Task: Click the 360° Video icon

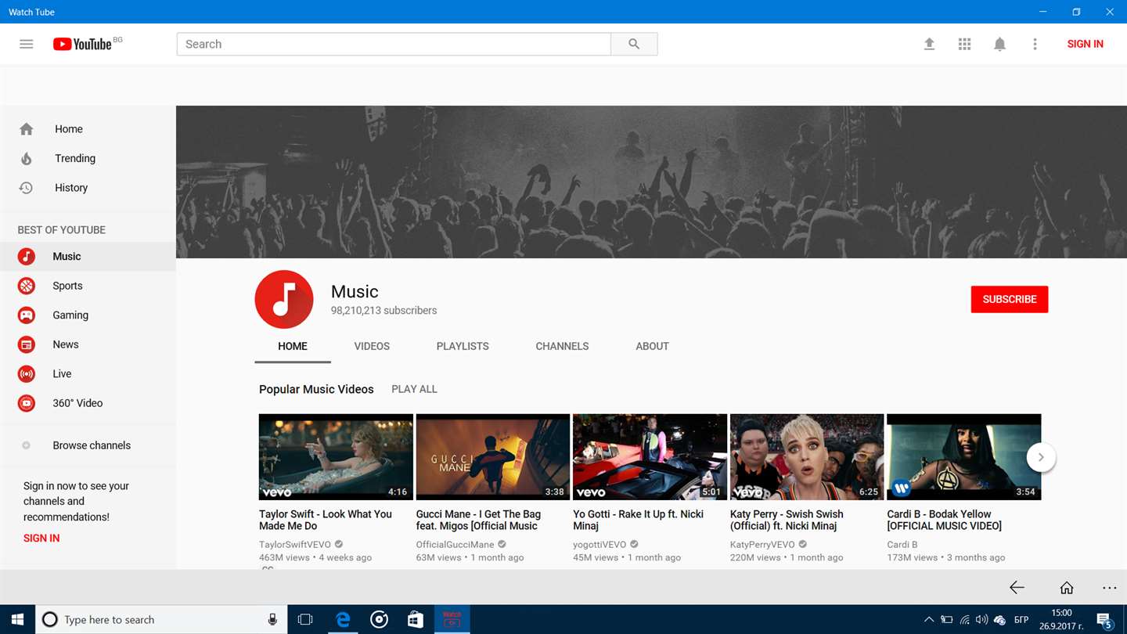Action: click(27, 403)
